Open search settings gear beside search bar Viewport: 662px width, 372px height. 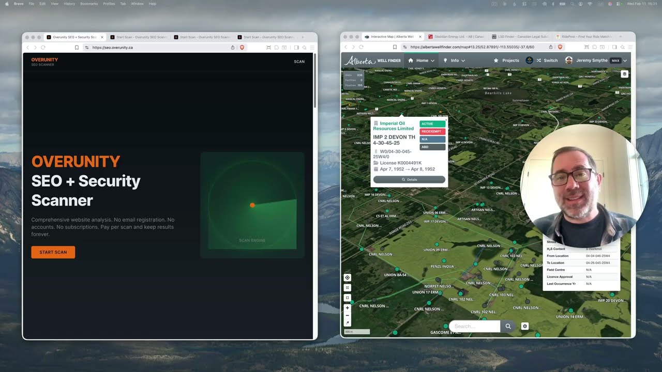point(525,326)
